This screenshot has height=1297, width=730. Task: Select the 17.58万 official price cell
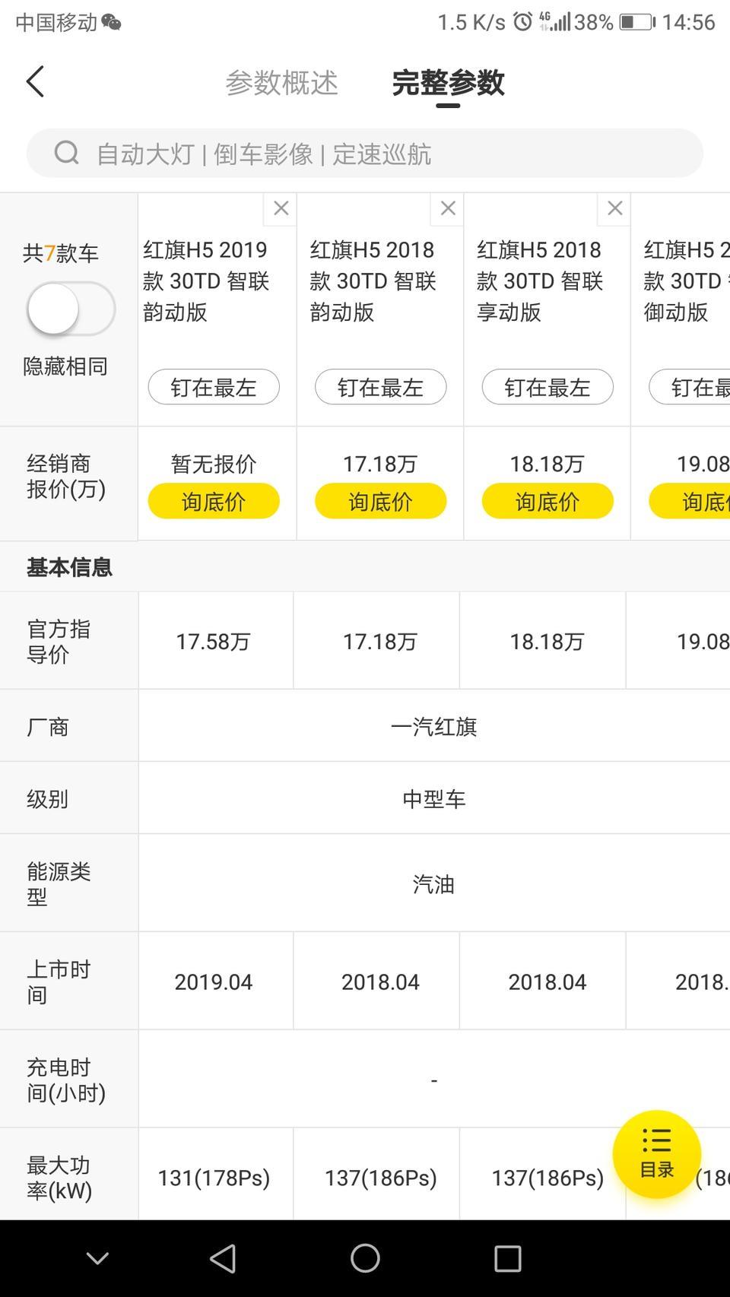[x=215, y=641]
